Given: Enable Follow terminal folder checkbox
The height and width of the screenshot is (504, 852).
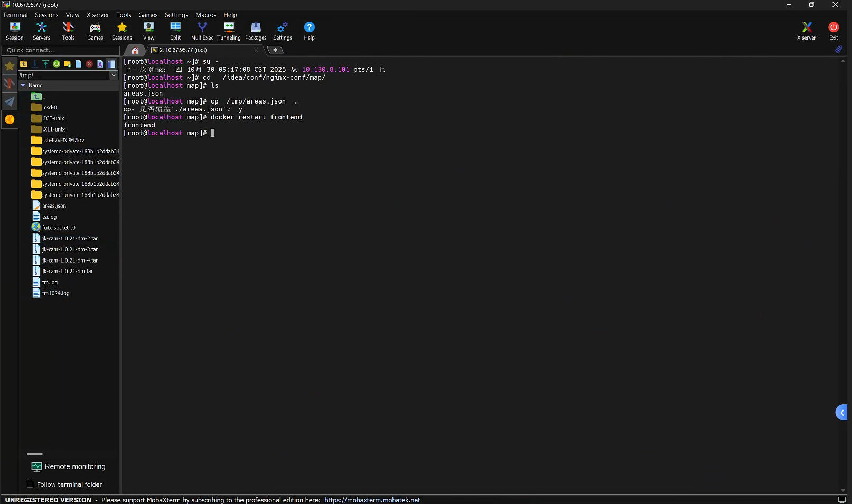Looking at the screenshot, I should click(x=30, y=484).
